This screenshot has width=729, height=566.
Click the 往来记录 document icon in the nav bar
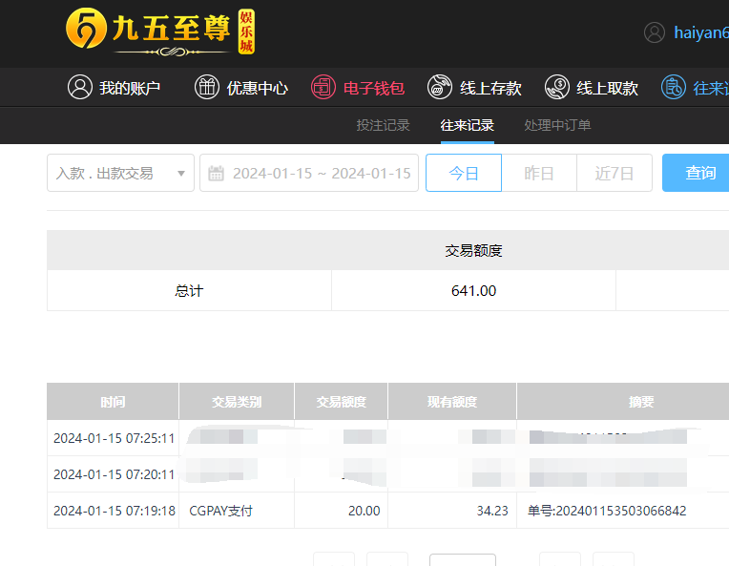tap(674, 87)
